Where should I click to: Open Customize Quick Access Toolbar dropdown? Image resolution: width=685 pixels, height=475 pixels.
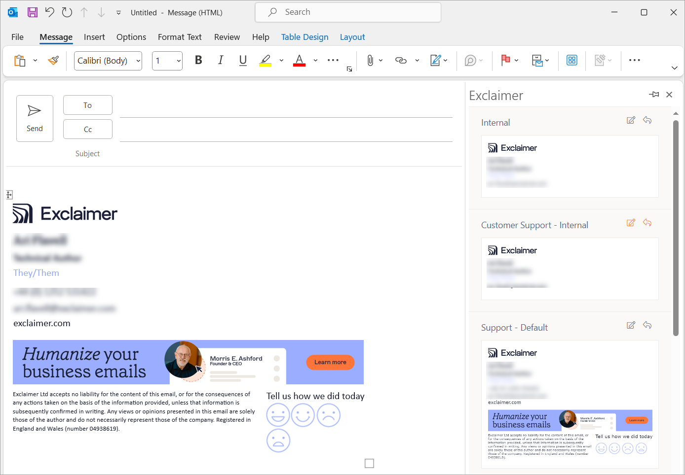pyautogui.click(x=118, y=13)
